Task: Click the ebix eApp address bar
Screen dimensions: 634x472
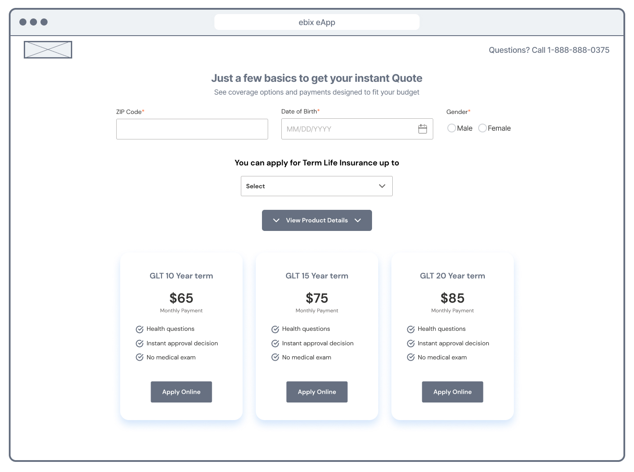Action: coord(317,22)
